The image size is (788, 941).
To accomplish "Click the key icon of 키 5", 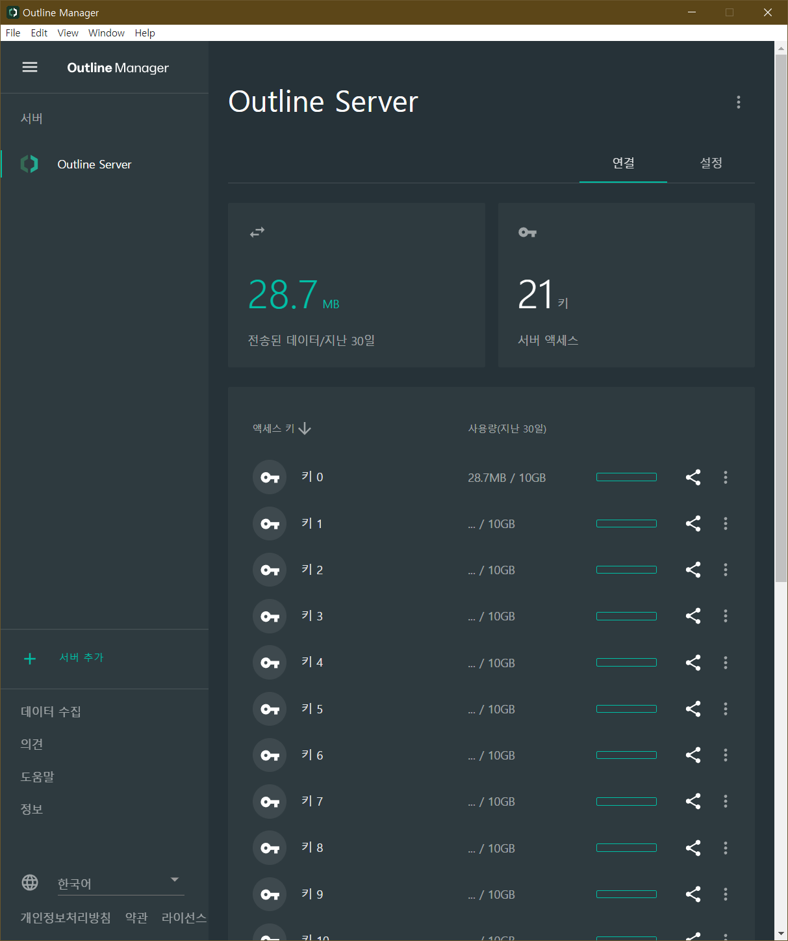I will (x=270, y=709).
